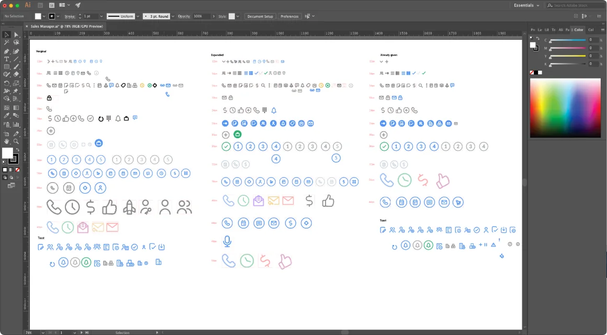
Task: Open fill color dropdown in control bar
Action: point(44,16)
